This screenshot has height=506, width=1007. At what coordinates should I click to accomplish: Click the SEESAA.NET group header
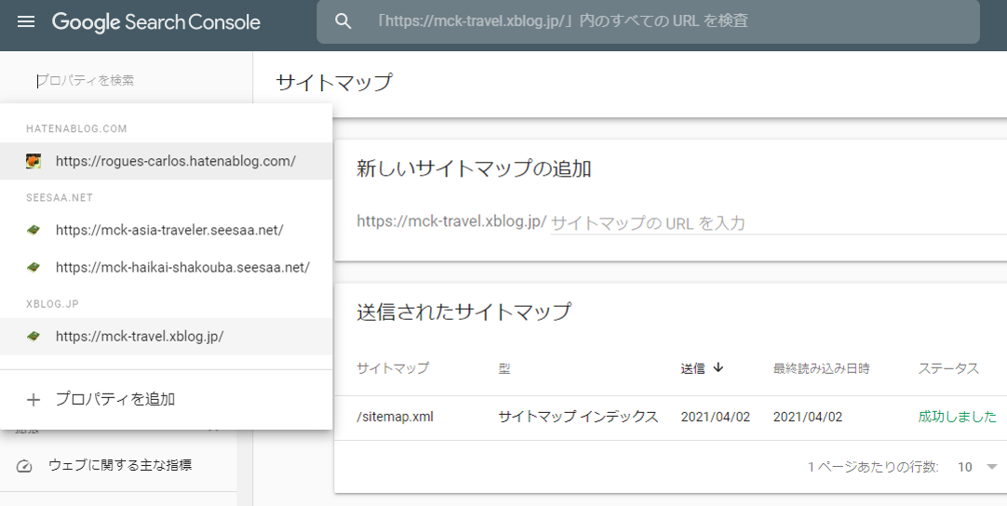point(59,198)
